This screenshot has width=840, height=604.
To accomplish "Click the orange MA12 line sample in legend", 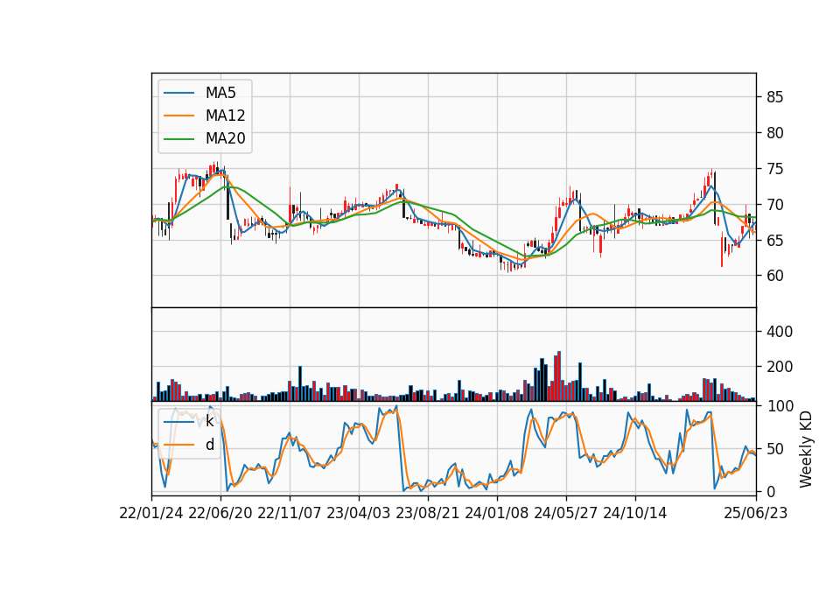I will tap(178, 116).
